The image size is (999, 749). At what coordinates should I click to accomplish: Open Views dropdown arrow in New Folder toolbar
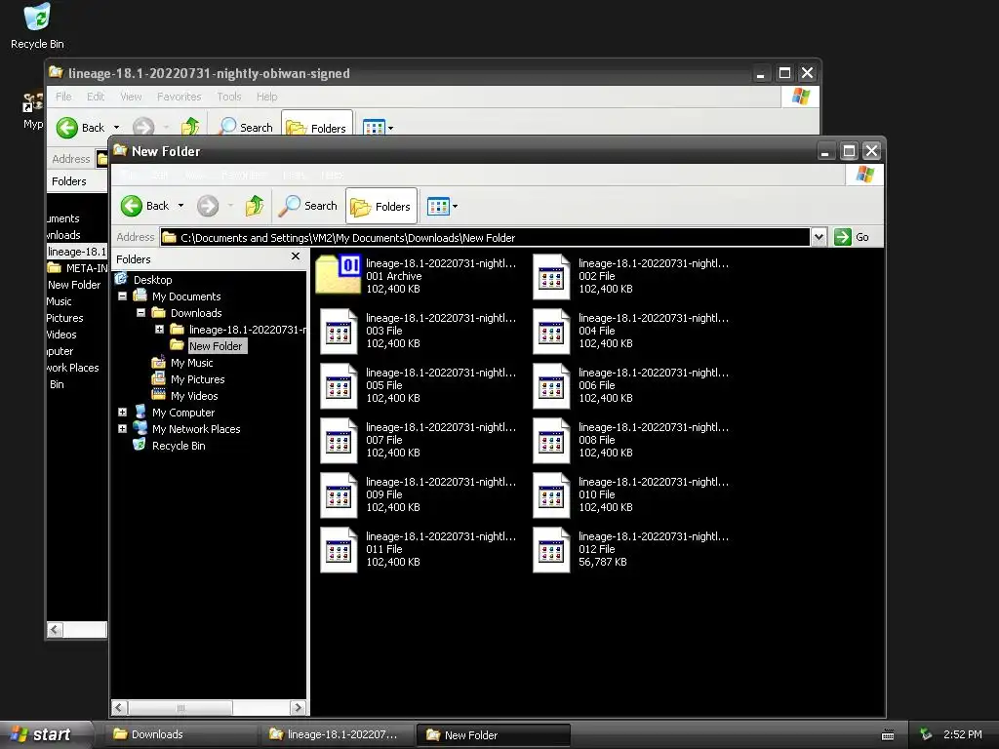[x=455, y=207]
